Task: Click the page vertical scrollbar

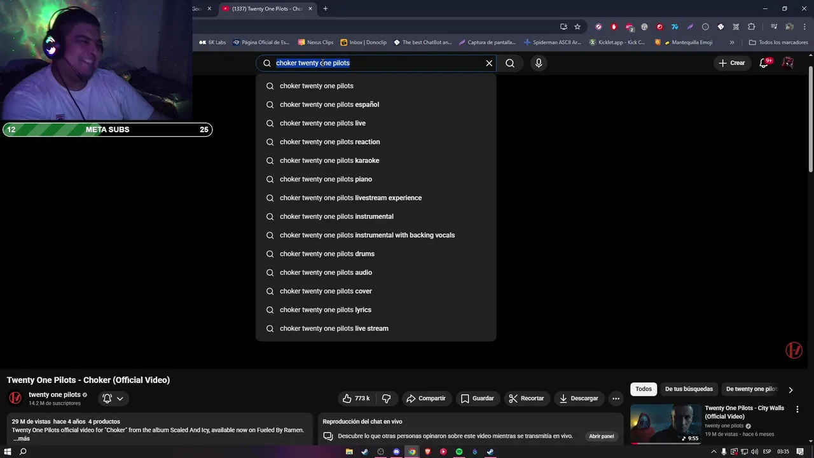Action: [810, 120]
